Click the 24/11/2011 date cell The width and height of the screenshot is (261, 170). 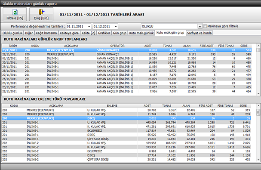[x=9, y=83]
